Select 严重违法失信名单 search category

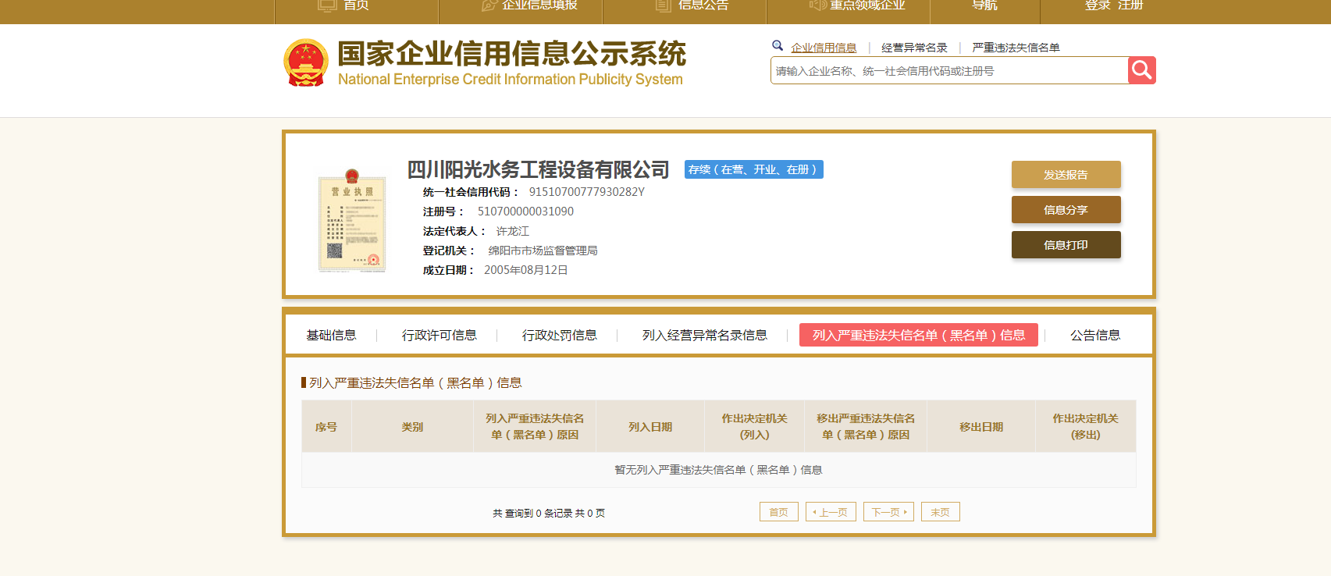(1016, 48)
